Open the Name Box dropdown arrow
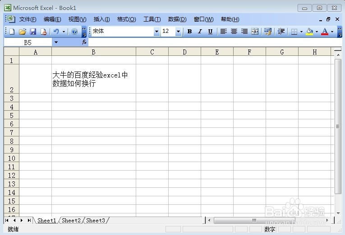This screenshot has width=345, height=235. 56,42
